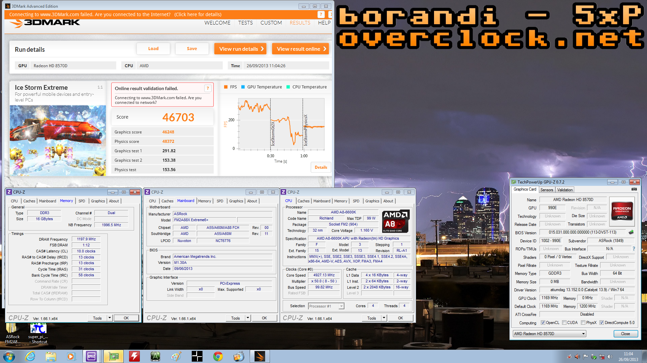Open the Processor #1 selection dropdown in CPU-Z

tap(326, 306)
